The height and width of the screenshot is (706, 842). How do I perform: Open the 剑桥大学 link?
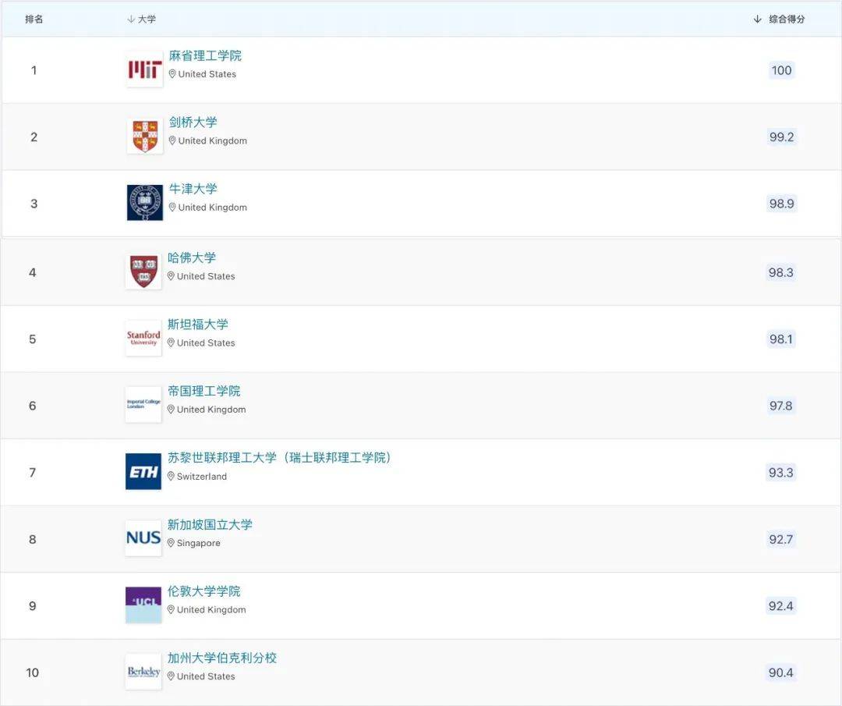[x=193, y=122]
